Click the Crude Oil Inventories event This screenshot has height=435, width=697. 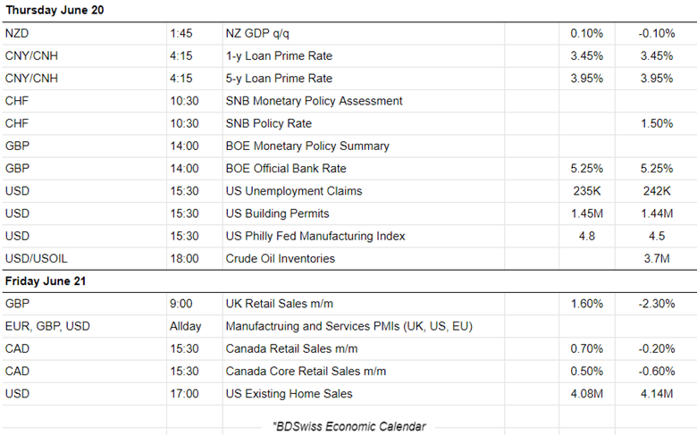(x=281, y=258)
